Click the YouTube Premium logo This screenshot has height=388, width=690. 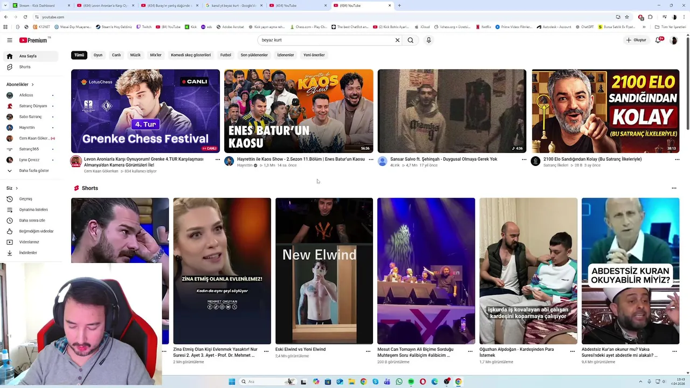[x=34, y=40]
